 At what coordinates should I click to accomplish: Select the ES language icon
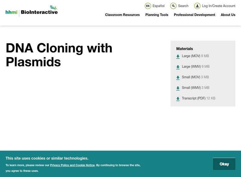click(148, 6)
